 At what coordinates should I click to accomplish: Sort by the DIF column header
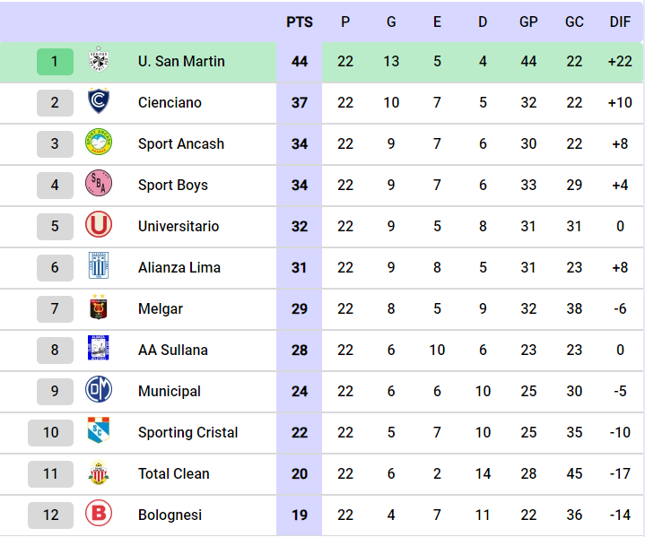(x=620, y=22)
